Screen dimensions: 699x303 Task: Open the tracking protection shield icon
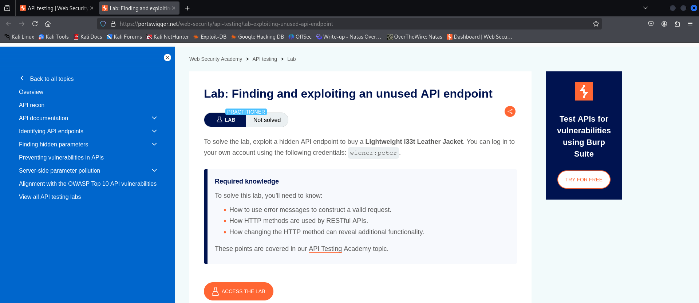pyautogui.click(x=103, y=24)
